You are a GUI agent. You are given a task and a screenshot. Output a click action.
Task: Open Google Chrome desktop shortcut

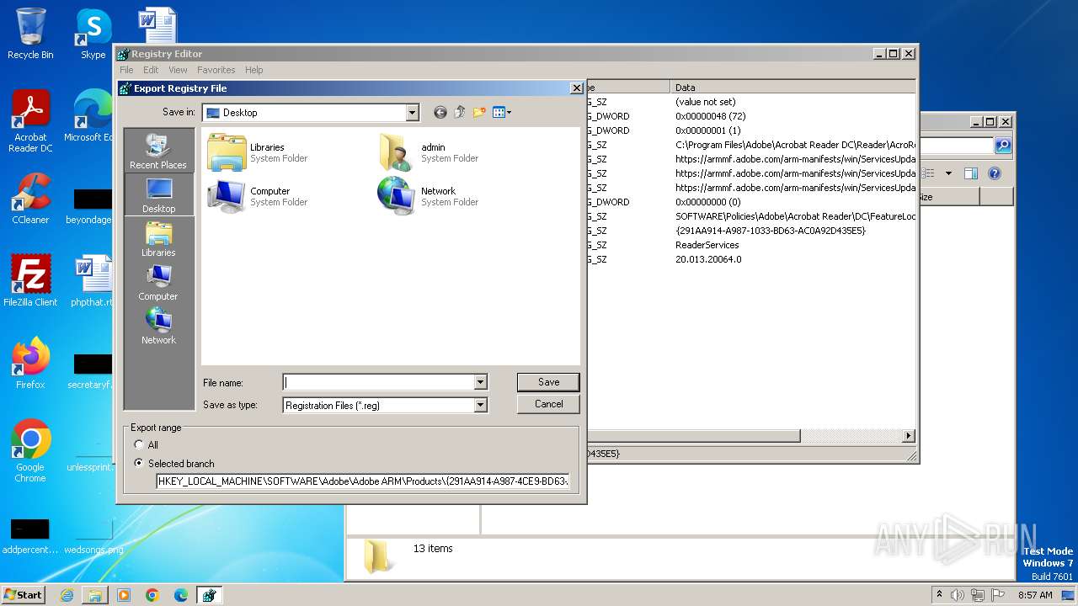(30, 450)
